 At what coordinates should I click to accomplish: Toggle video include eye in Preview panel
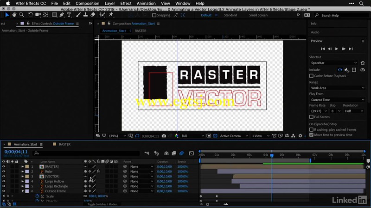(340, 70)
